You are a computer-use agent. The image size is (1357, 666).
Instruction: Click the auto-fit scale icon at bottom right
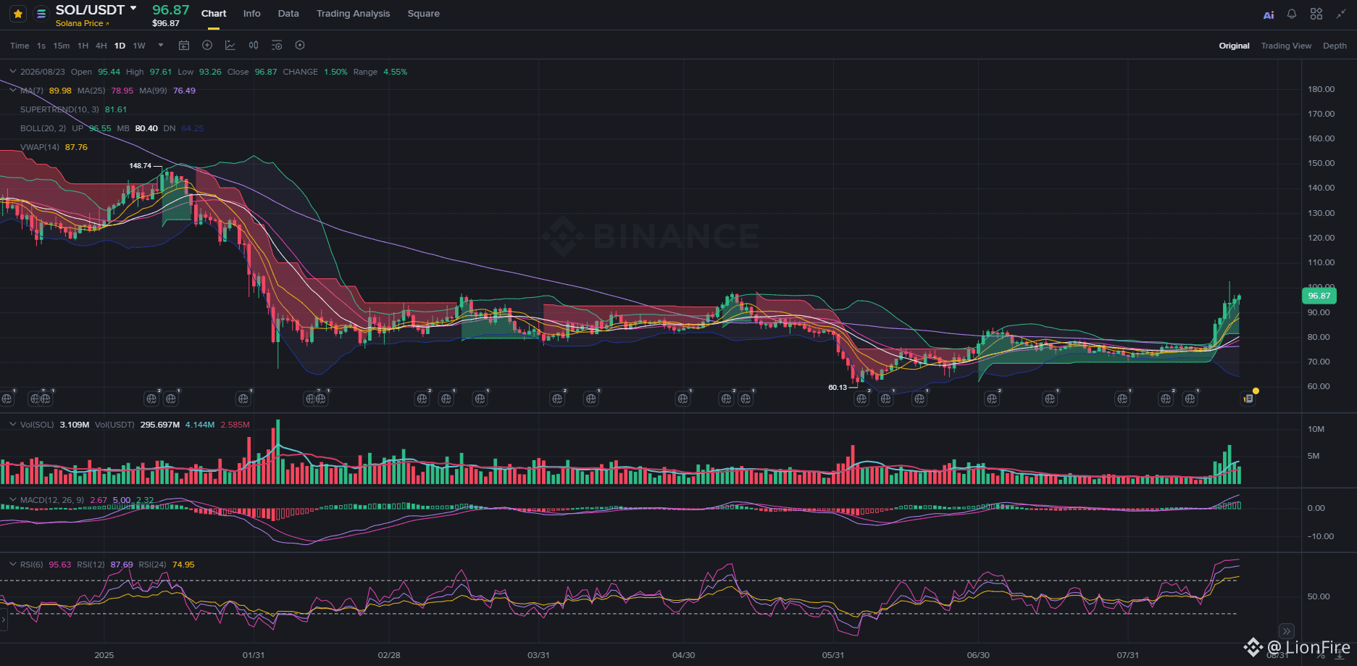tap(1340, 655)
